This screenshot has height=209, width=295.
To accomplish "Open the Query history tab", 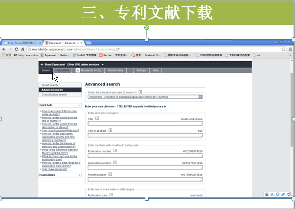I will tap(115, 70).
